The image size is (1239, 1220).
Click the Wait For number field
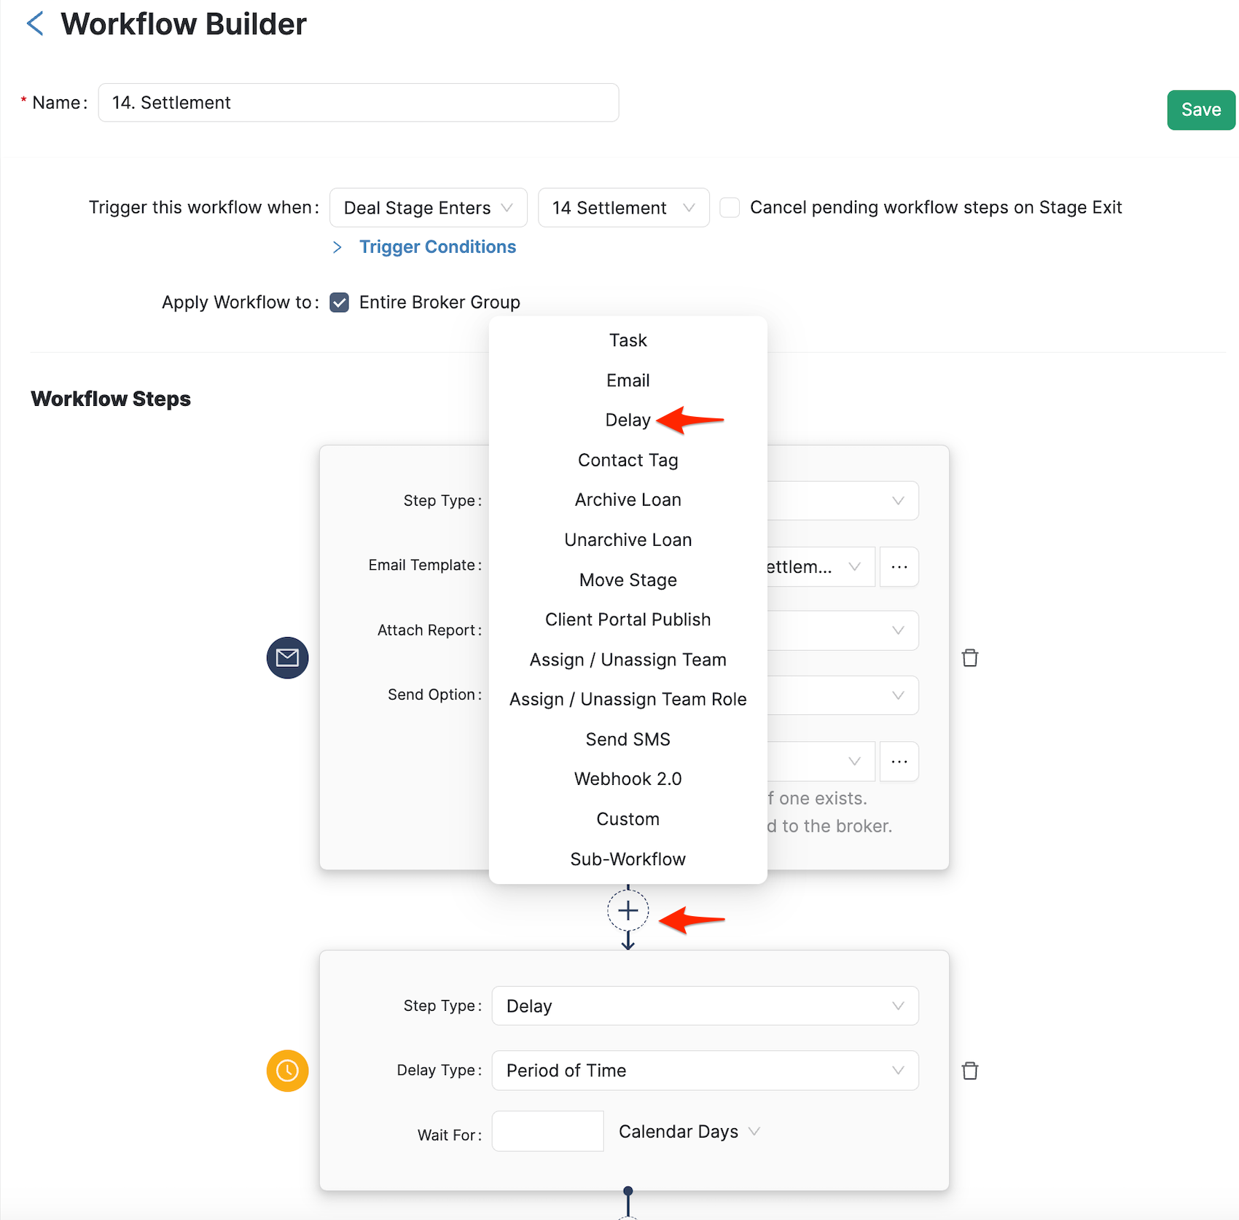click(x=547, y=1131)
